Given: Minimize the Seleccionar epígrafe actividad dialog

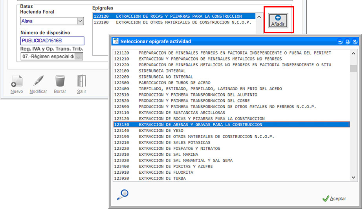Looking at the screenshot, I should pyautogui.click(x=340, y=42).
